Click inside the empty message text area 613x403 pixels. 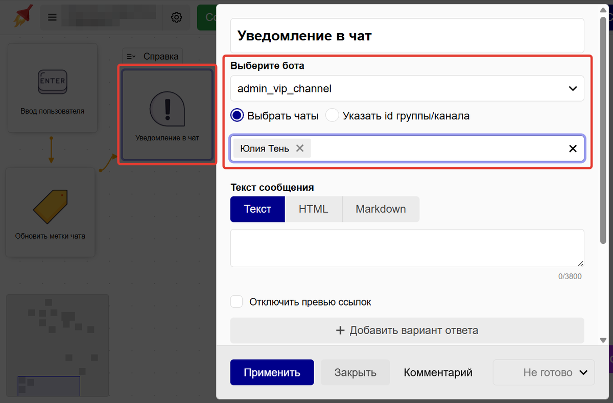click(407, 248)
